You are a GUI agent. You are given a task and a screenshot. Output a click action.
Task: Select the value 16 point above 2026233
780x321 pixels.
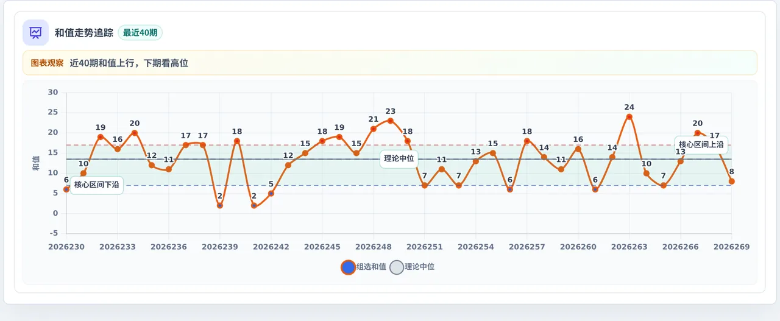pyautogui.click(x=118, y=149)
